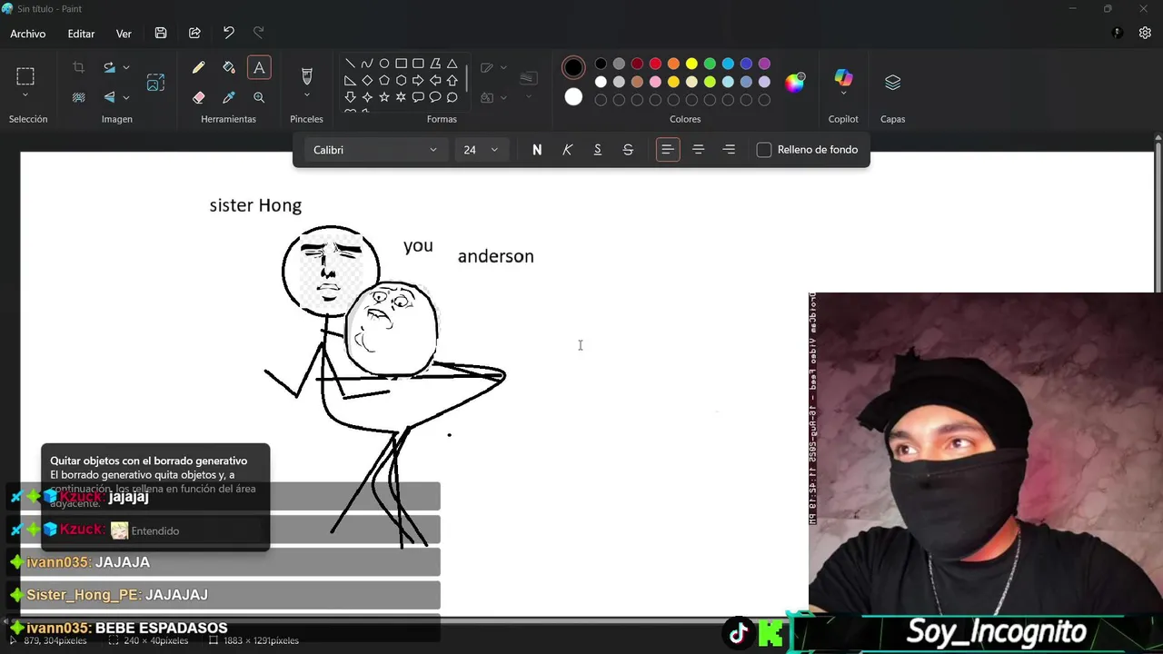Viewport: 1163px width, 654px height.
Task: Open the Ver menu
Action: [x=124, y=34]
